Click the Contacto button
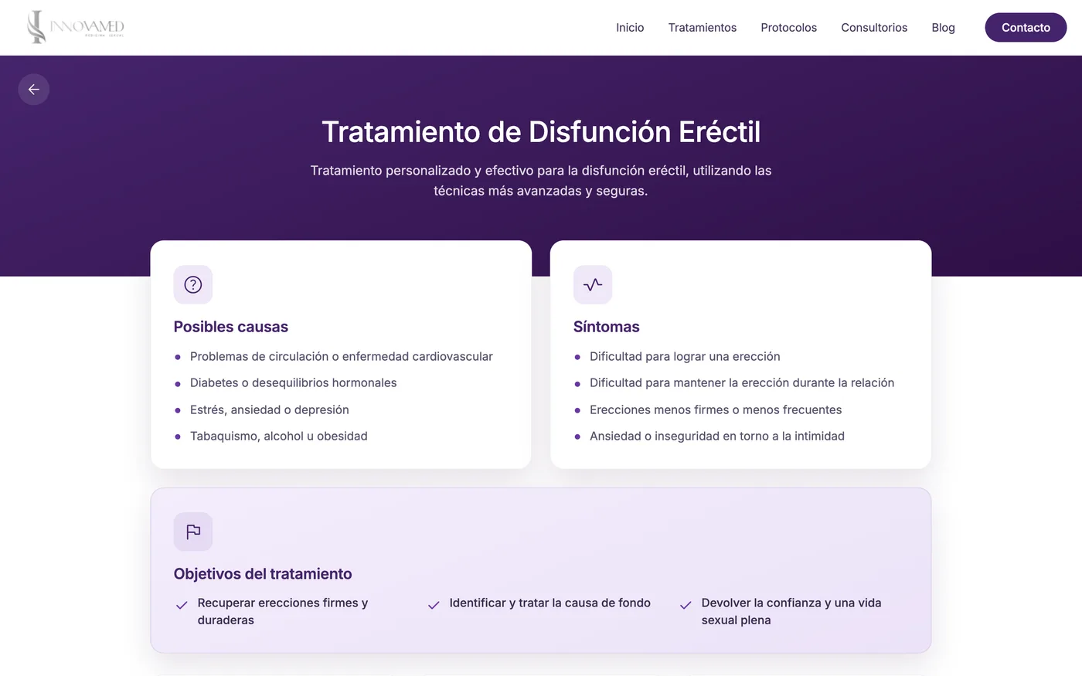Screen dimensions: 1082x676 click(1026, 28)
